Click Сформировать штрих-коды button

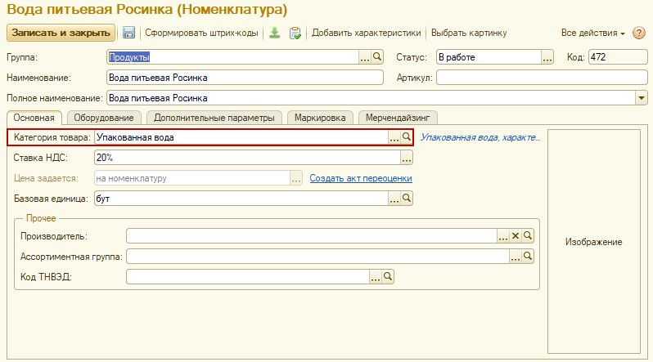tap(201, 33)
